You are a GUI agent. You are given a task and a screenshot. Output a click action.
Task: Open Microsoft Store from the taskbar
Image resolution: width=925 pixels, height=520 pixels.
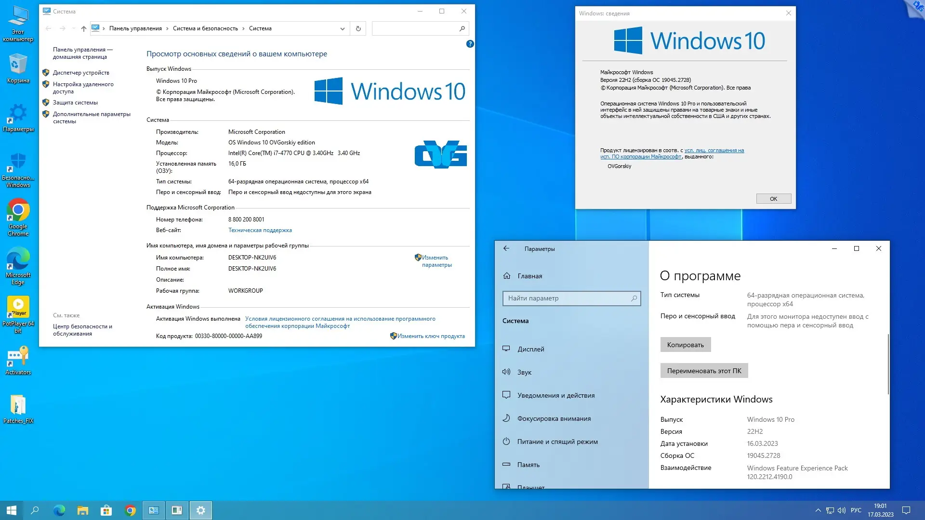pos(106,510)
